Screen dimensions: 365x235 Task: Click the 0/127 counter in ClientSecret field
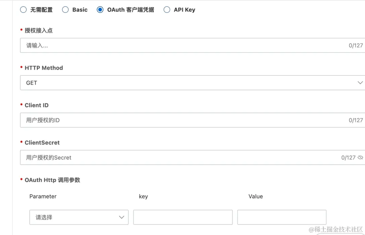coord(348,158)
